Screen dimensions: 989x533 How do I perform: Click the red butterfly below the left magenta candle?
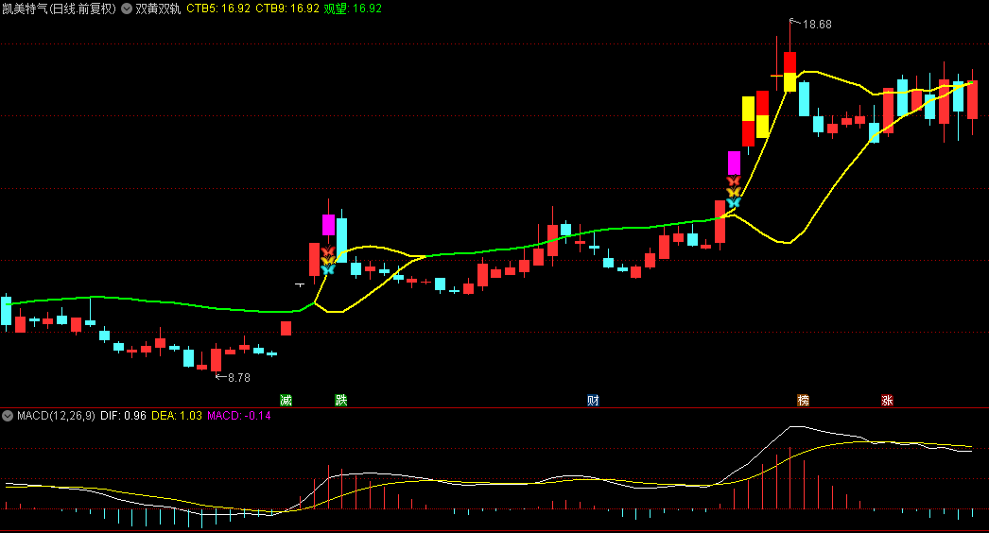[327, 251]
